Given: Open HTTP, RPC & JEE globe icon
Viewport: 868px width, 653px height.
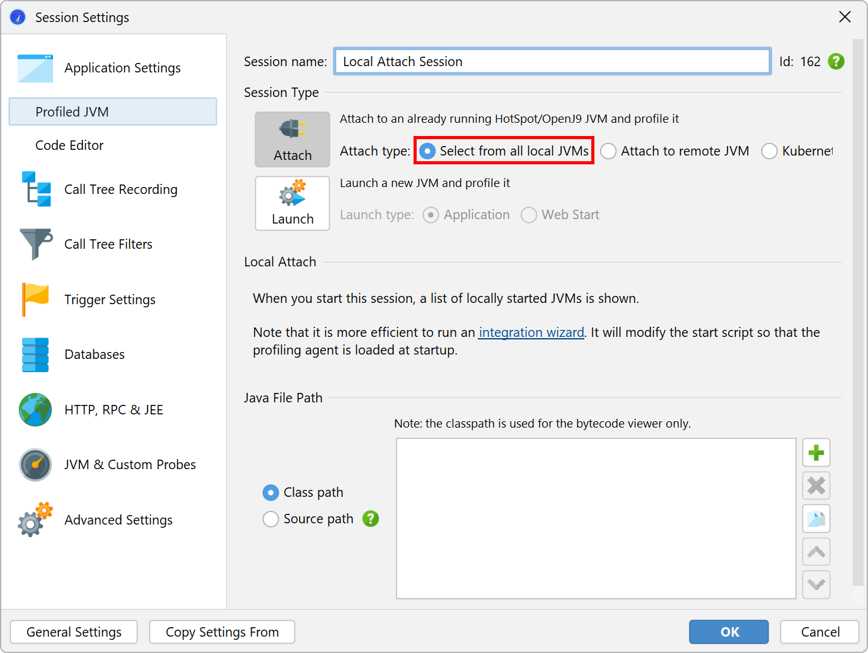Looking at the screenshot, I should 36,409.
